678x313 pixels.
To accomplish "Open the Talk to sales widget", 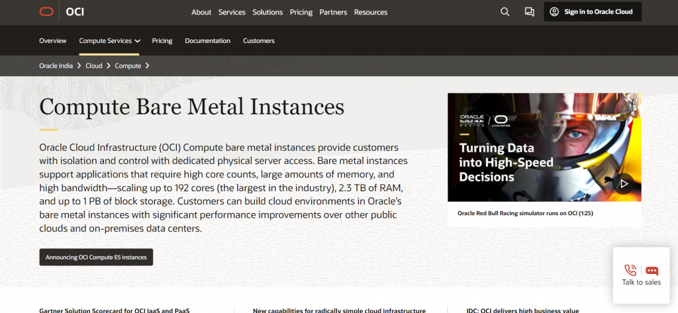I will click(641, 275).
